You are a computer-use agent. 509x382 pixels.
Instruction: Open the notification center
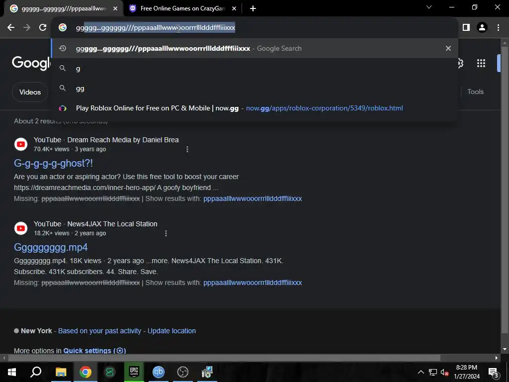point(493,372)
